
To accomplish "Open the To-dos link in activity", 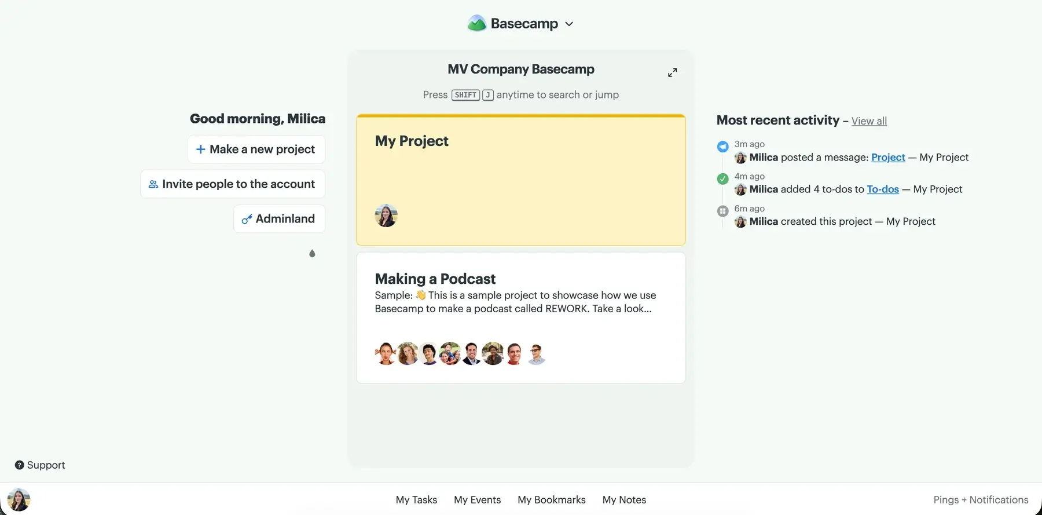I will [x=883, y=189].
